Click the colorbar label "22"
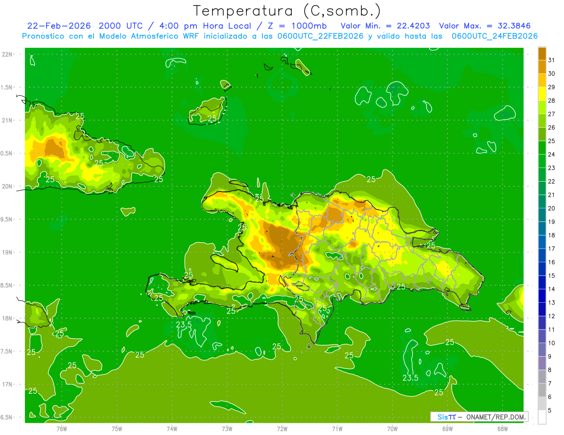 coord(552,182)
